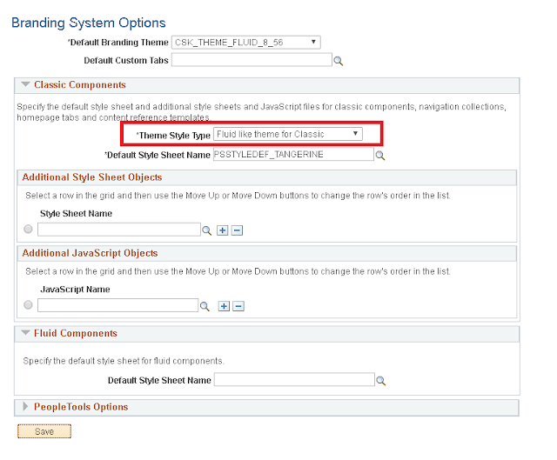Click the Additional JavaScript Objects header
557x460 pixels.
(90, 253)
